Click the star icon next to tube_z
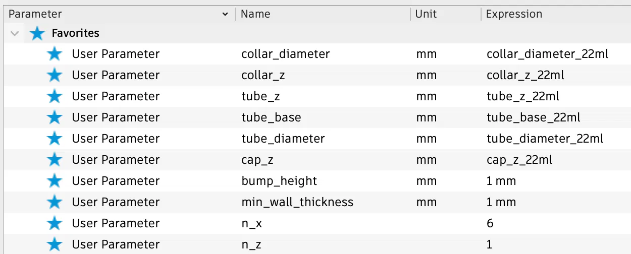 54,96
